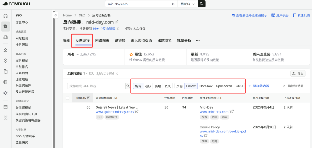Click 清除筛选器
The width and height of the screenshot is (312, 148).
tap(293, 86)
